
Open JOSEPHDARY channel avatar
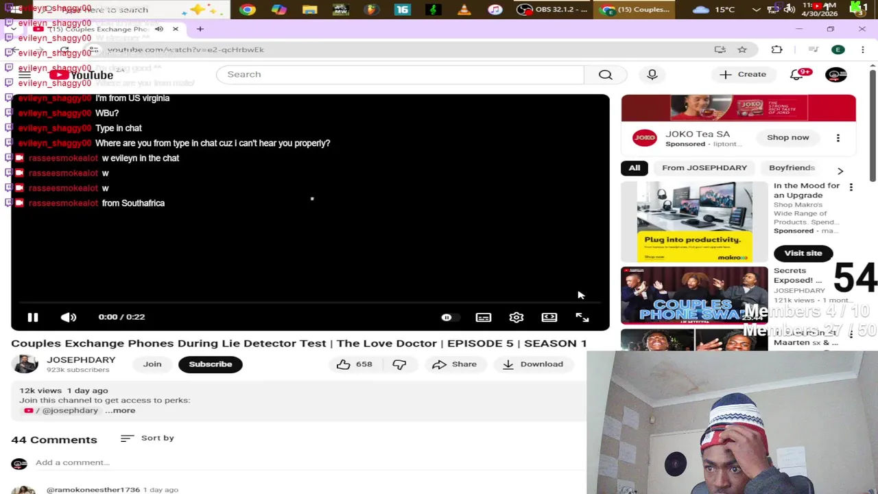pos(25,364)
